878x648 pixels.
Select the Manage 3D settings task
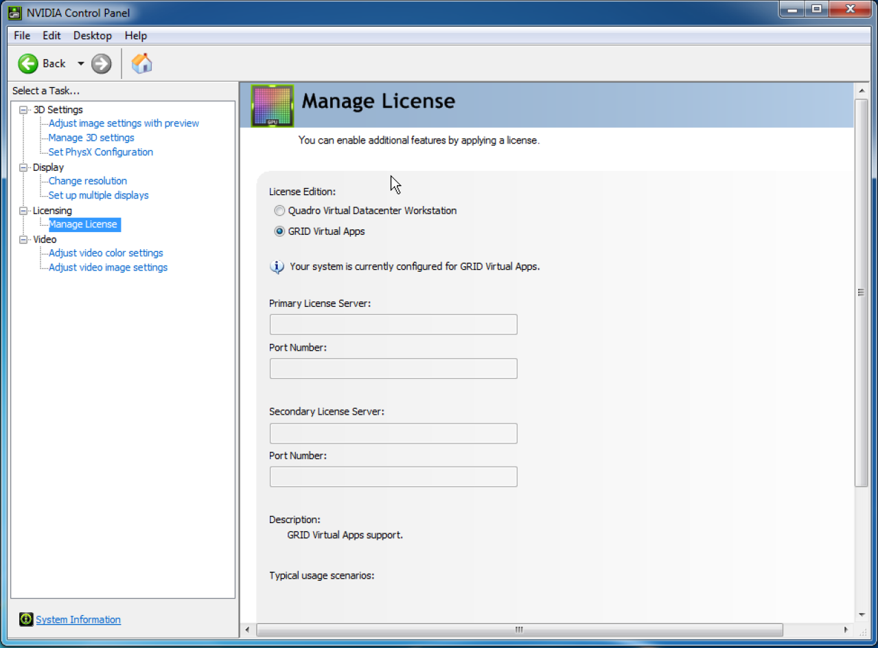pyautogui.click(x=91, y=137)
